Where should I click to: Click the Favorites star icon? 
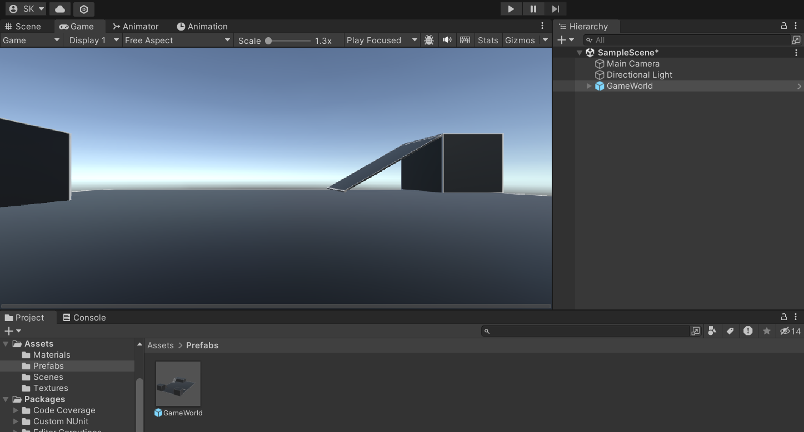(x=767, y=331)
